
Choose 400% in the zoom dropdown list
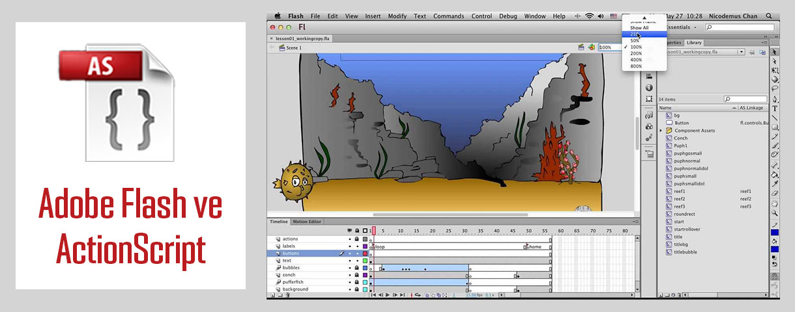pyautogui.click(x=636, y=60)
